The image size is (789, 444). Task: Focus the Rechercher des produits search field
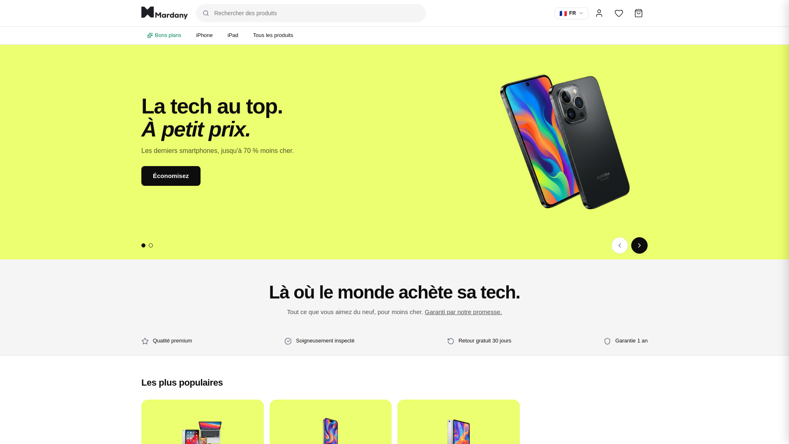(x=311, y=13)
